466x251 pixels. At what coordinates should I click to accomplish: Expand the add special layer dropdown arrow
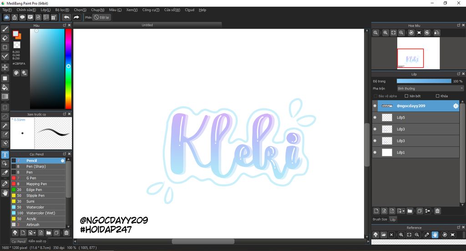(x=403, y=211)
